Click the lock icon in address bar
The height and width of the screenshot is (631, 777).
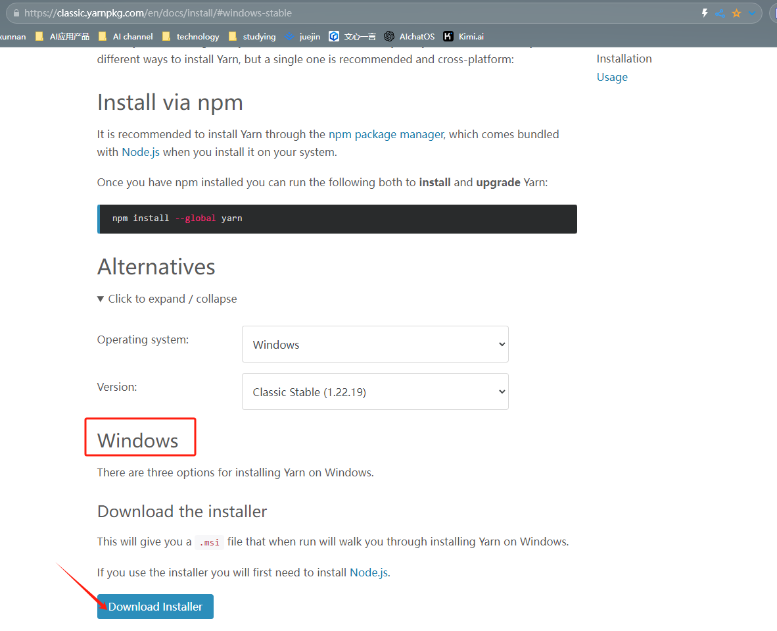pyautogui.click(x=16, y=13)
